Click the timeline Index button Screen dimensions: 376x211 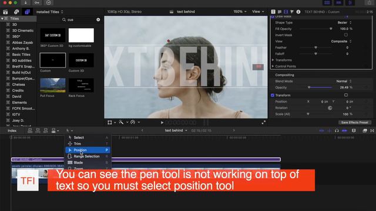(12, 131)
